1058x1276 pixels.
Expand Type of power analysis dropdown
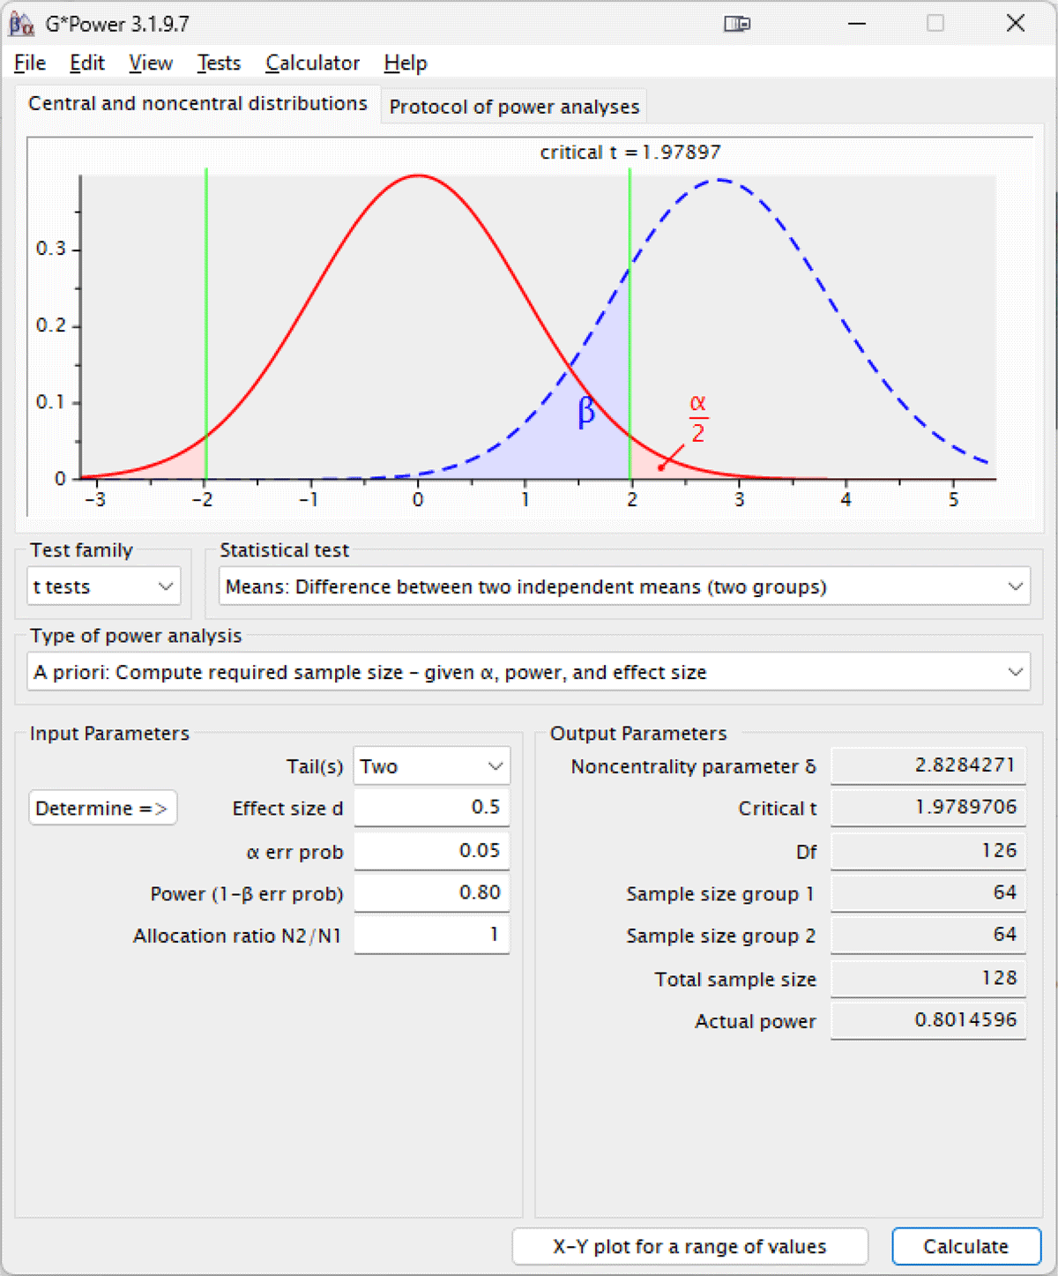(x=529, y=672)
